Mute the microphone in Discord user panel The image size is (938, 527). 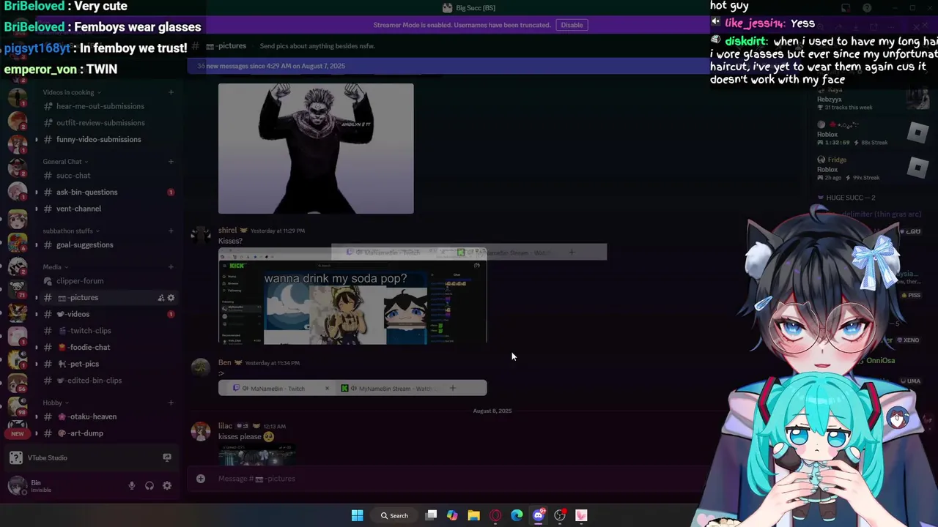point(132,485)
